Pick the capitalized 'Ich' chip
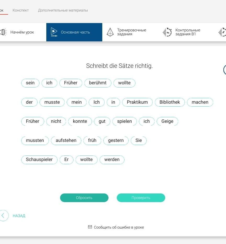Image resolution: width=226 pixels, height=244 pixels. coord(97,102)
